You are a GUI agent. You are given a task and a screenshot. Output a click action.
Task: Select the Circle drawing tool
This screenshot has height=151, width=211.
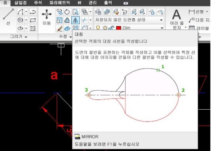[21, 20]
